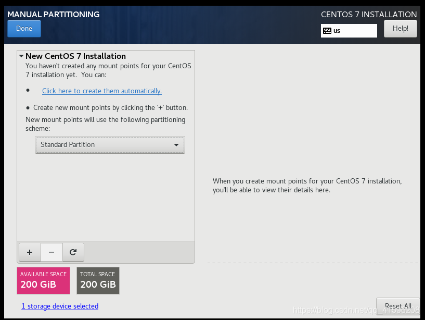Open the Standard Partition scheme dropdown
The height and width of the screenshot is (320, 425).
coord(110,145)
